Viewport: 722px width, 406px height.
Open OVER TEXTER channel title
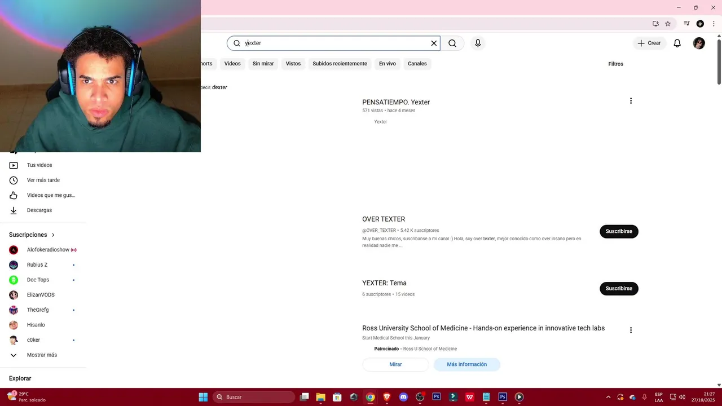(x=384, y=219)
